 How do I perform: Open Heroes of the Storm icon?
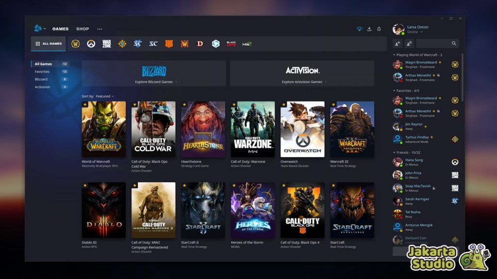pos(215,44)
